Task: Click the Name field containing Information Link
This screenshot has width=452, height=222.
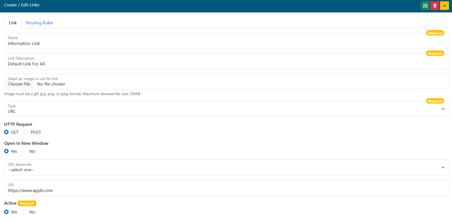Action: coord(226,44)
